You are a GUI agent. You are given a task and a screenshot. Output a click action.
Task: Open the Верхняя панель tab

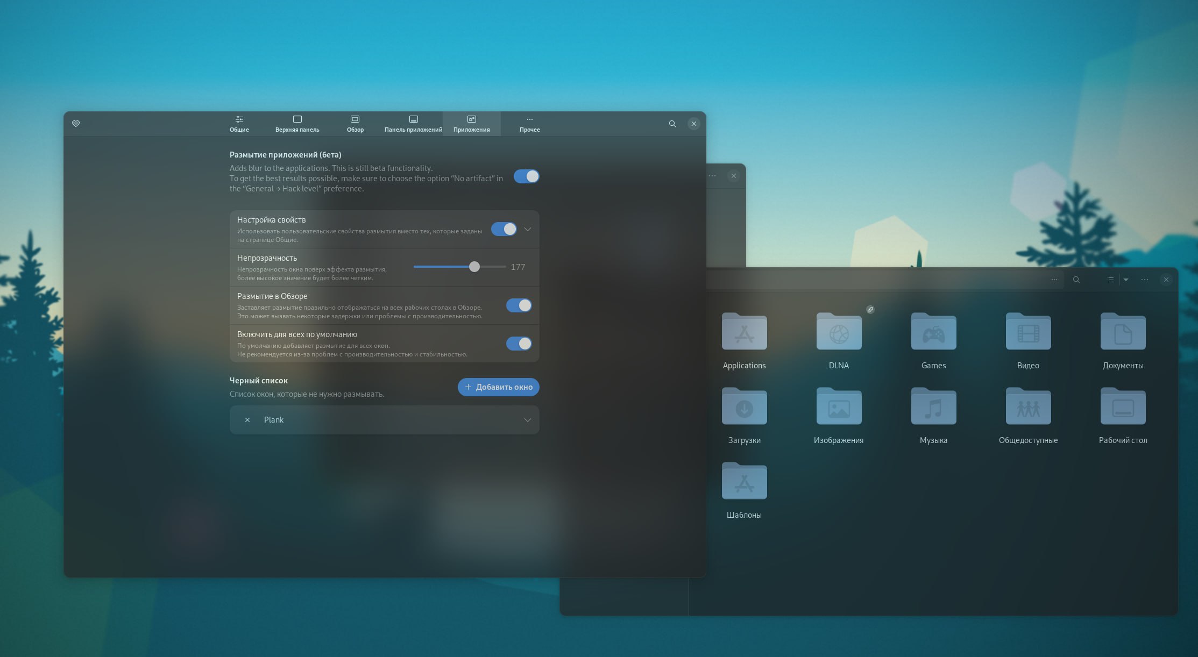(x=297, y=124)
